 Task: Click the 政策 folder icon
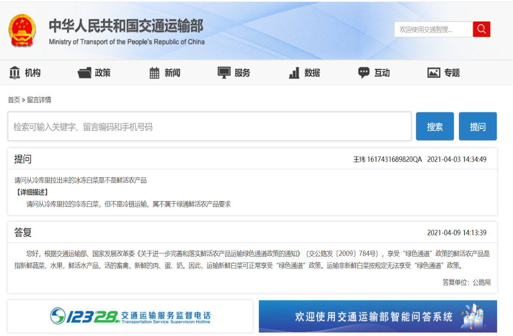(84, 73)
